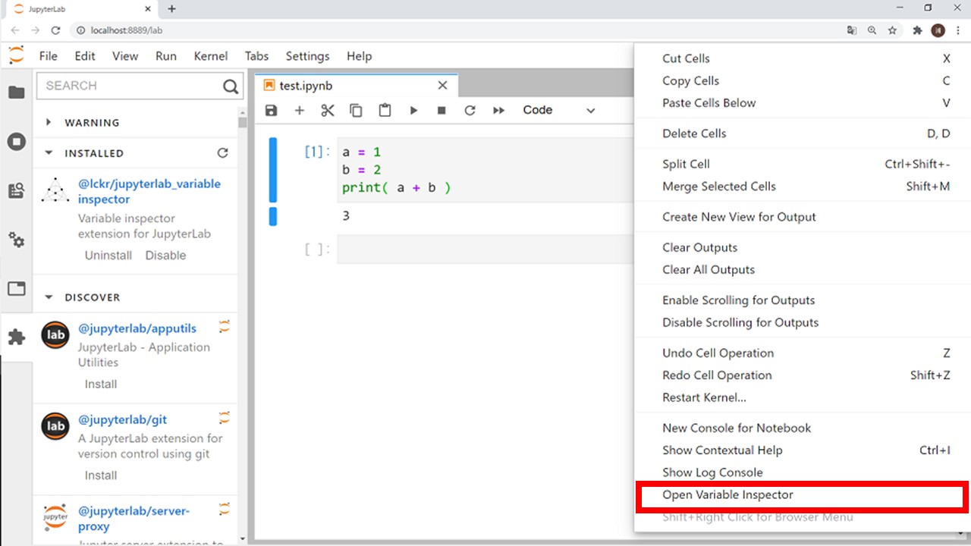Restart the kernel with the circular arrow icon
Image resolution: width=971 pixels, height=546 pixels.
click(x=470, y=110)
